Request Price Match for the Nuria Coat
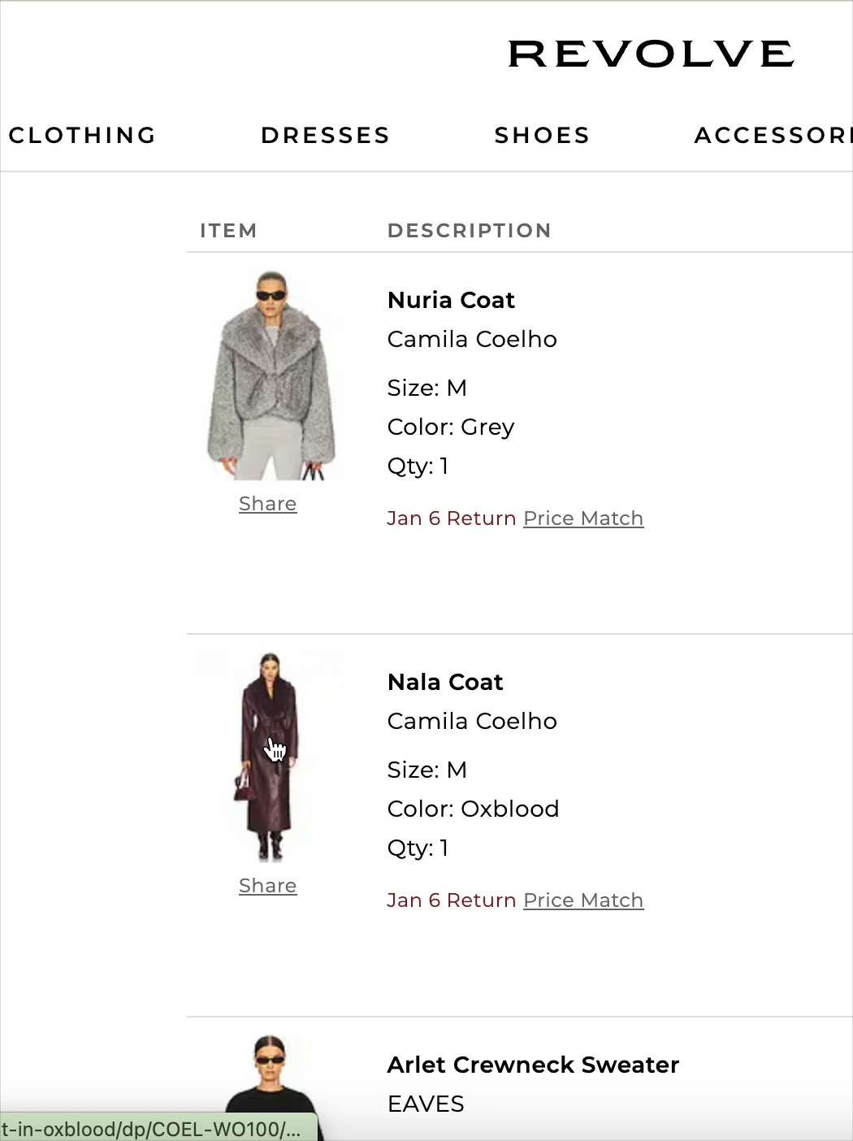This screenshot has width=853, height=1141. (583, 518)
